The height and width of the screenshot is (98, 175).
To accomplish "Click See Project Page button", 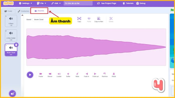I will [106, 3].
